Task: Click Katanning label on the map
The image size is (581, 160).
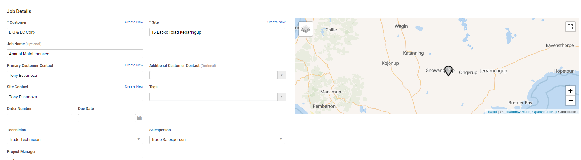Action: pos(413,53)
